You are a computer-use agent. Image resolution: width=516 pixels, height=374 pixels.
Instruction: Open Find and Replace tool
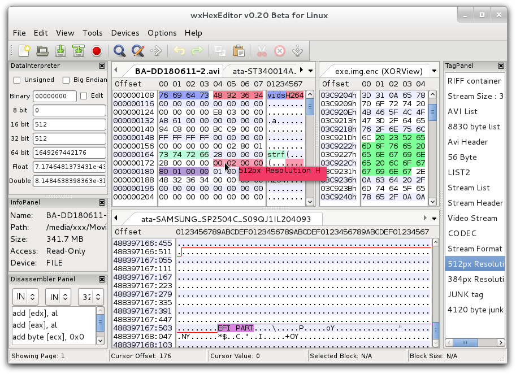(x=137, y=51)
